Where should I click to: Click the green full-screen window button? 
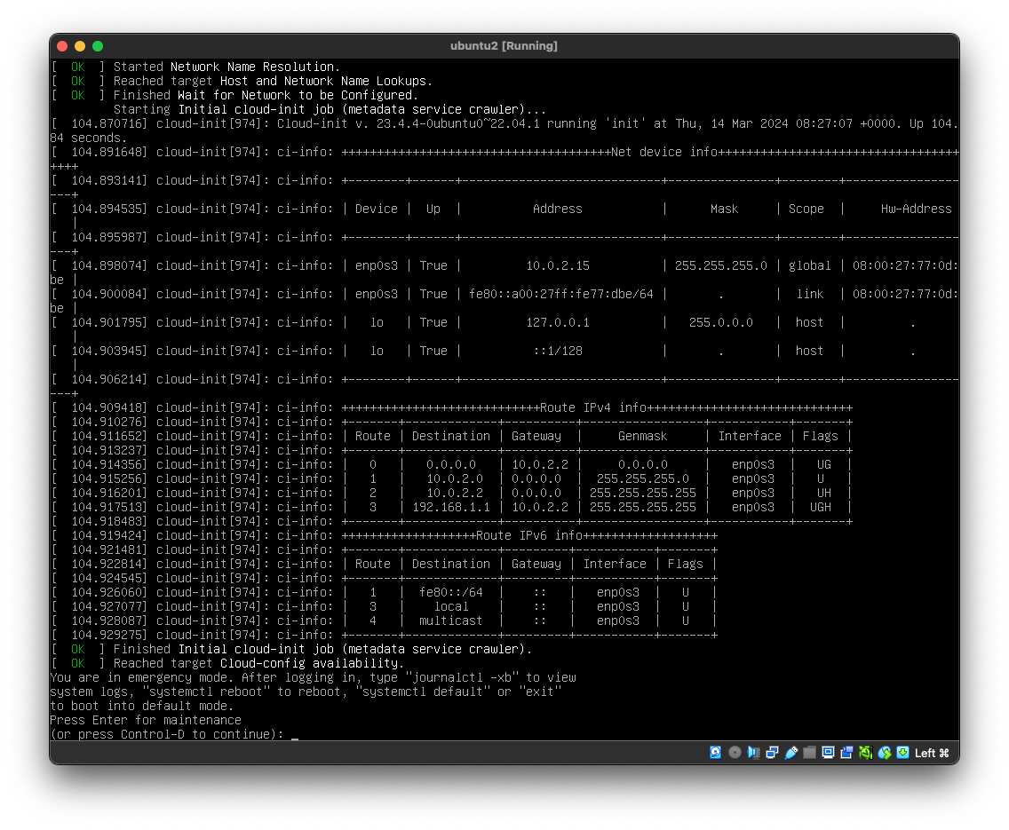click(98, 45)
